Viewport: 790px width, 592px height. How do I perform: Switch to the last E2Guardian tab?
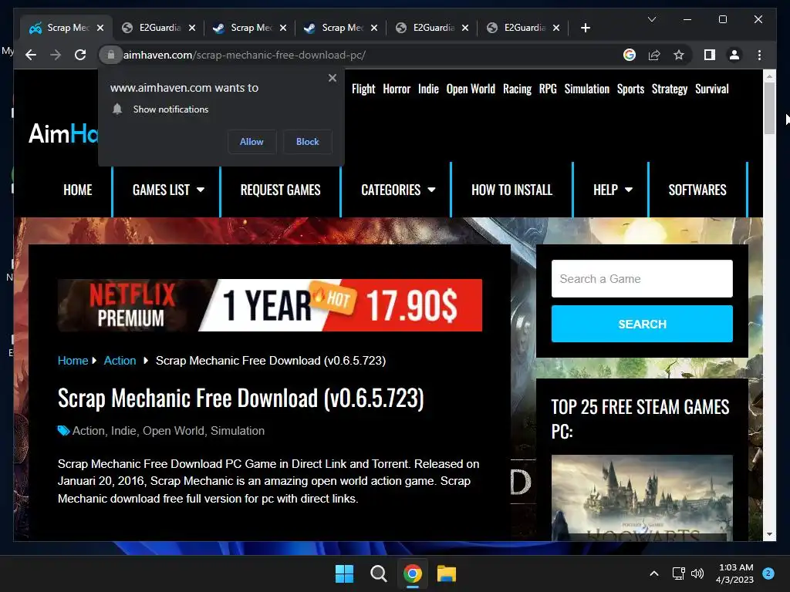pos(518,28)
